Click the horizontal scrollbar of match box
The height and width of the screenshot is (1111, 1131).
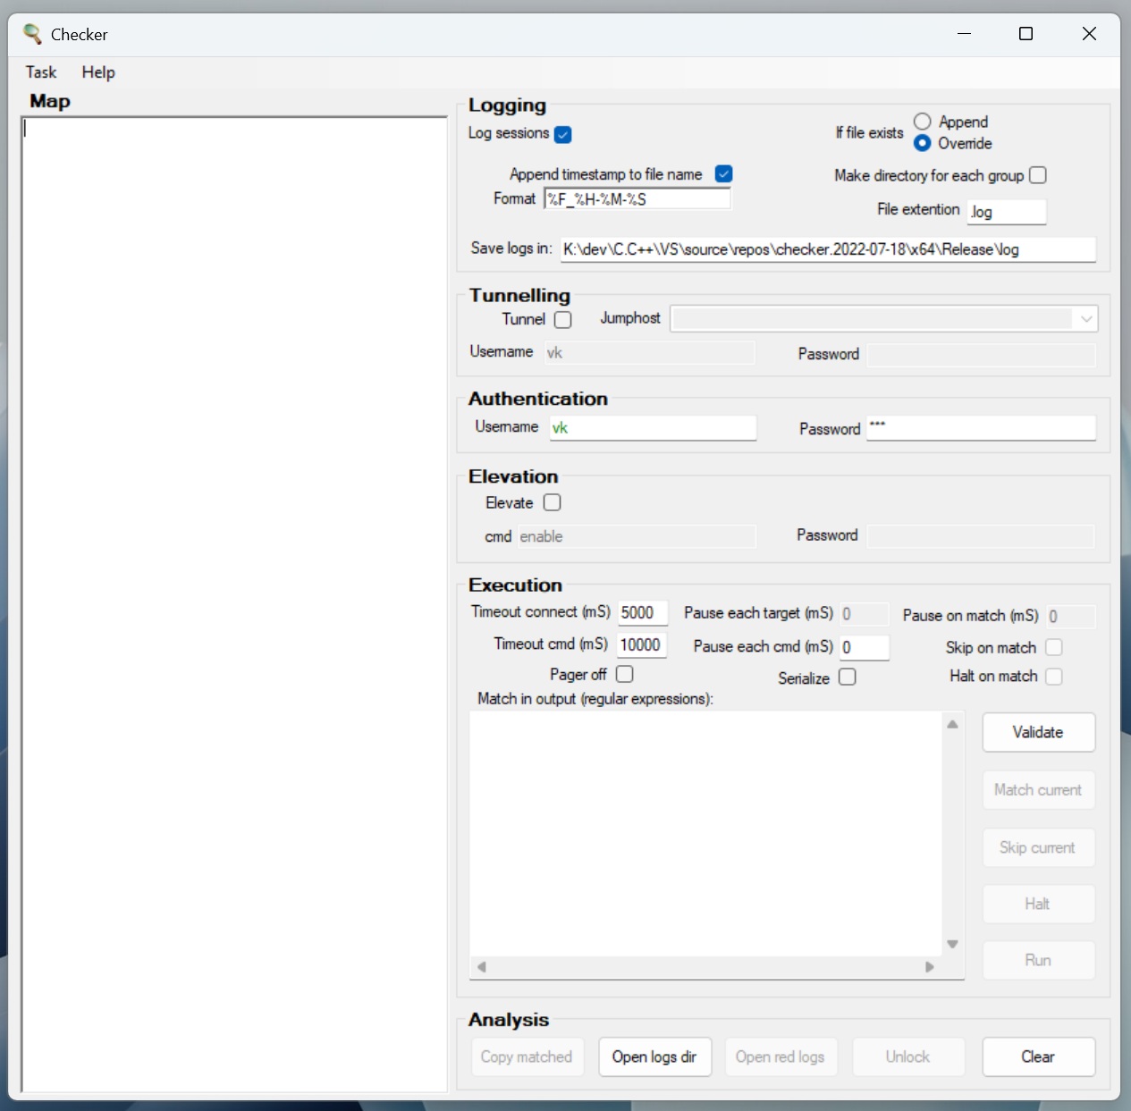click(705, 967)
